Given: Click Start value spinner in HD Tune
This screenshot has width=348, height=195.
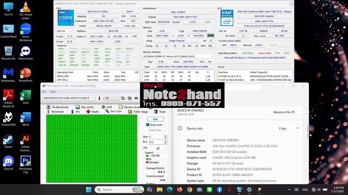Looking at the screenshot, I should (x=165, y=137).
